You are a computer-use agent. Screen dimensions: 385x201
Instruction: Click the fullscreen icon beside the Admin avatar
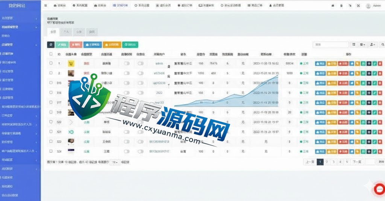pos(358,6)
